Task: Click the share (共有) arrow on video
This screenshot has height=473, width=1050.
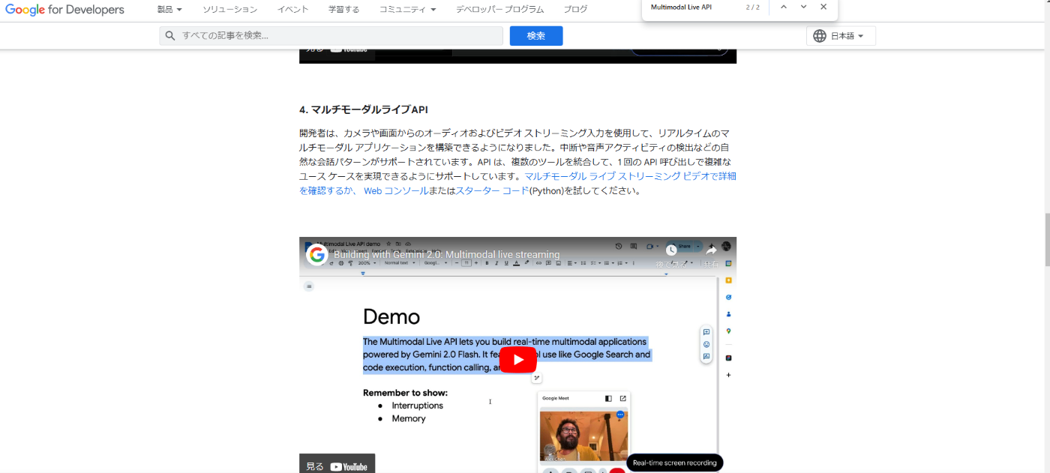Action: [711, 250]
